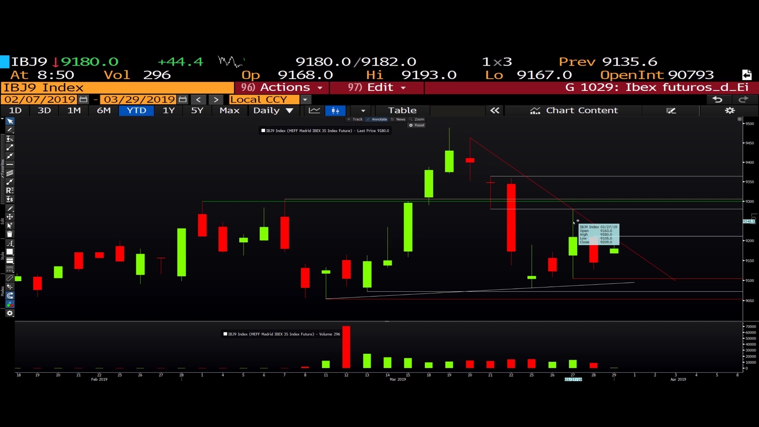Select the text annotation A tool

tap(10, 243)
